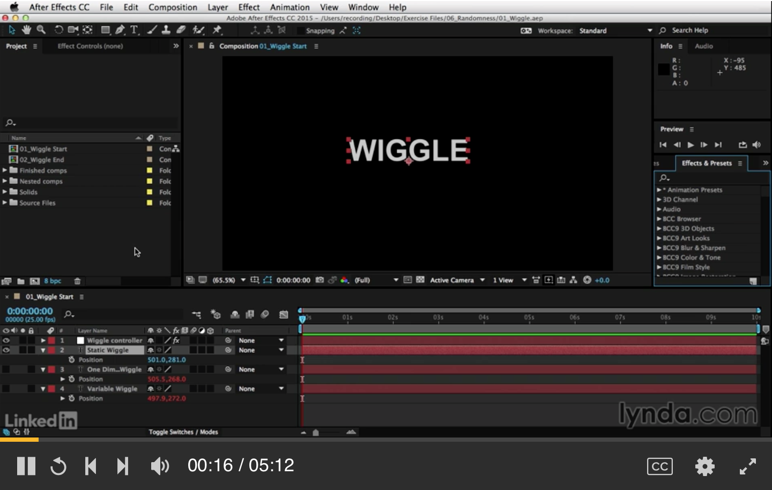
Task: Select the Rectangle shape tool
Action: [x=106, y=30]
